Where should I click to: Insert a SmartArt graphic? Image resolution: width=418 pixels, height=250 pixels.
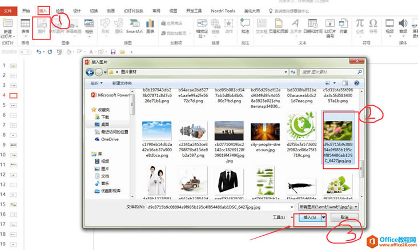(x=134, y=26)
